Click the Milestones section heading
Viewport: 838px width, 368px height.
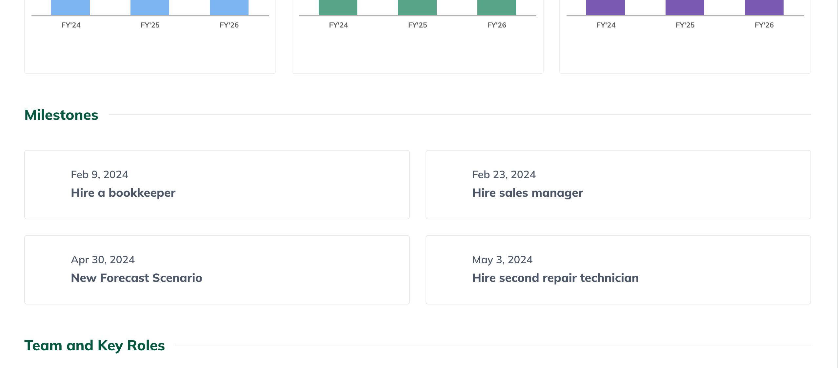[x=61, y=115]
